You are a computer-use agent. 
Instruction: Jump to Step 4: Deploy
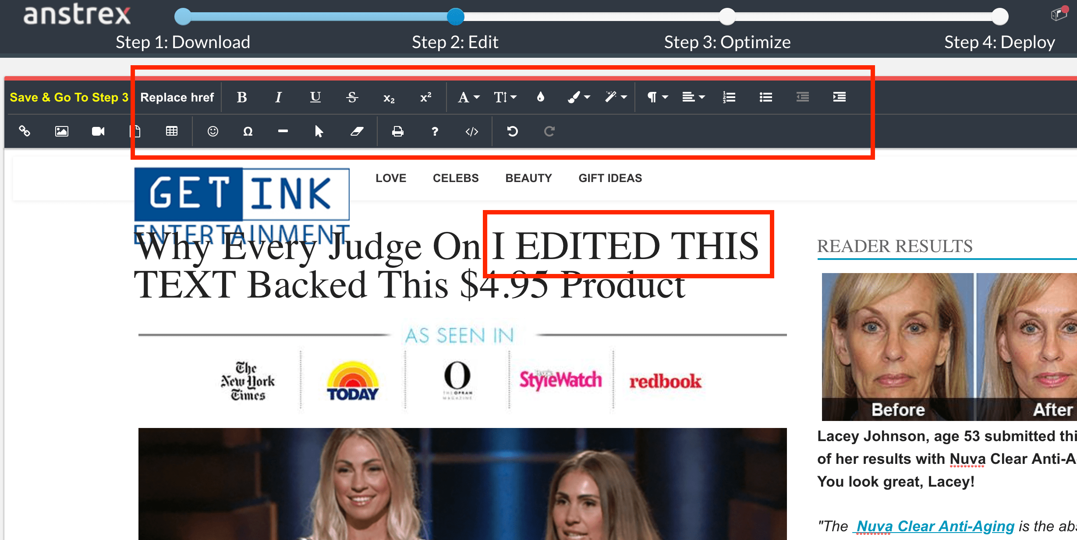(999, 42)
